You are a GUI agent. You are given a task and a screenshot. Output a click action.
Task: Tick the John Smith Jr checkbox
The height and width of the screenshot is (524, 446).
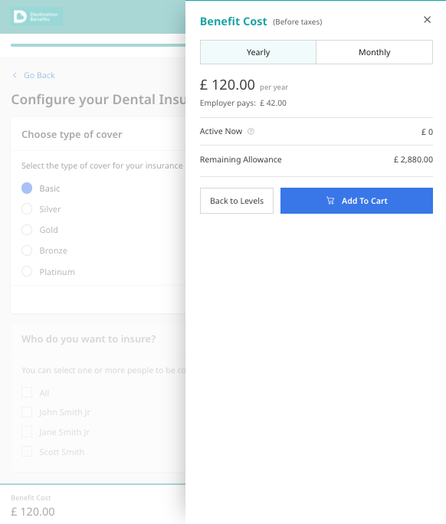point(27,412)
